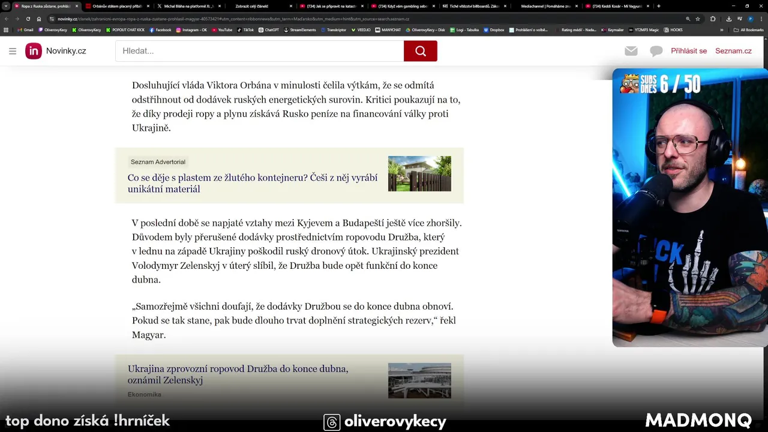Reload the page with refresh icon
Viewport: 768px width, 432px height.
click(x=28, y=19)
